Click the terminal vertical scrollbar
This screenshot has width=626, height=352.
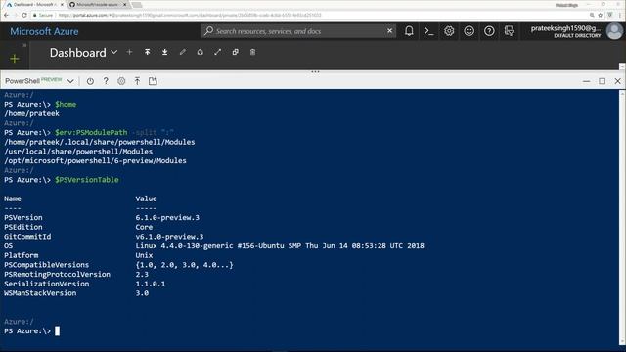click(622, 217)
